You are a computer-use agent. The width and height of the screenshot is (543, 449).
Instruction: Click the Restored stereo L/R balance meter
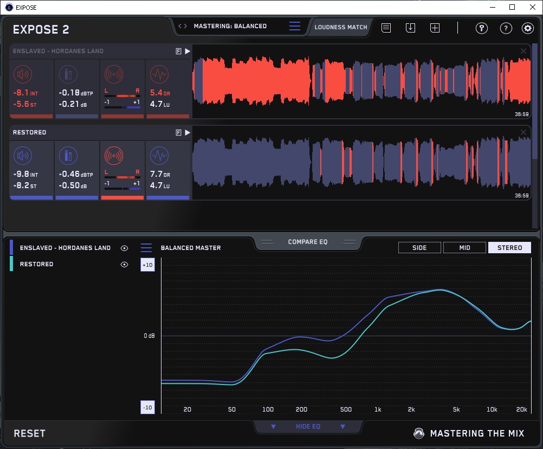[122, 177]
